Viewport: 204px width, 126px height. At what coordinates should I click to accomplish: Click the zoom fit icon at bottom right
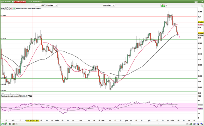tap(194, 124)
